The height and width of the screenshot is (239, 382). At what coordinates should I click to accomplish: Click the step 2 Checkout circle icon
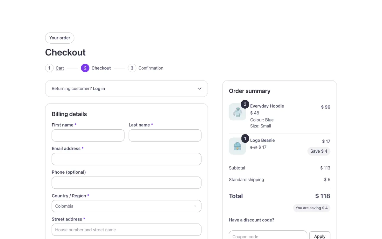[x=85, y=68]
